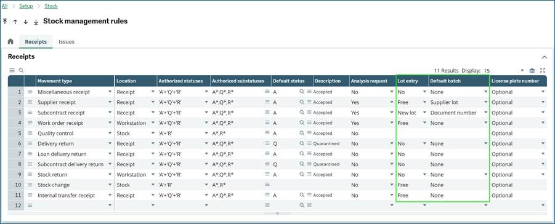This screenshot has width=555, height=224.
Task: Click the empty Movement type cell row 12
Action: 75,206
